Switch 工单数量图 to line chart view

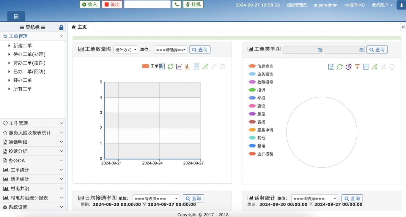(x=179, y=66)
